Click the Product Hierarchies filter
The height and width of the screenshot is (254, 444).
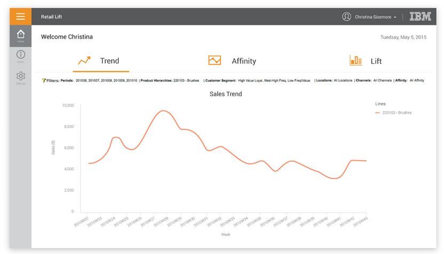click(170, 81)
